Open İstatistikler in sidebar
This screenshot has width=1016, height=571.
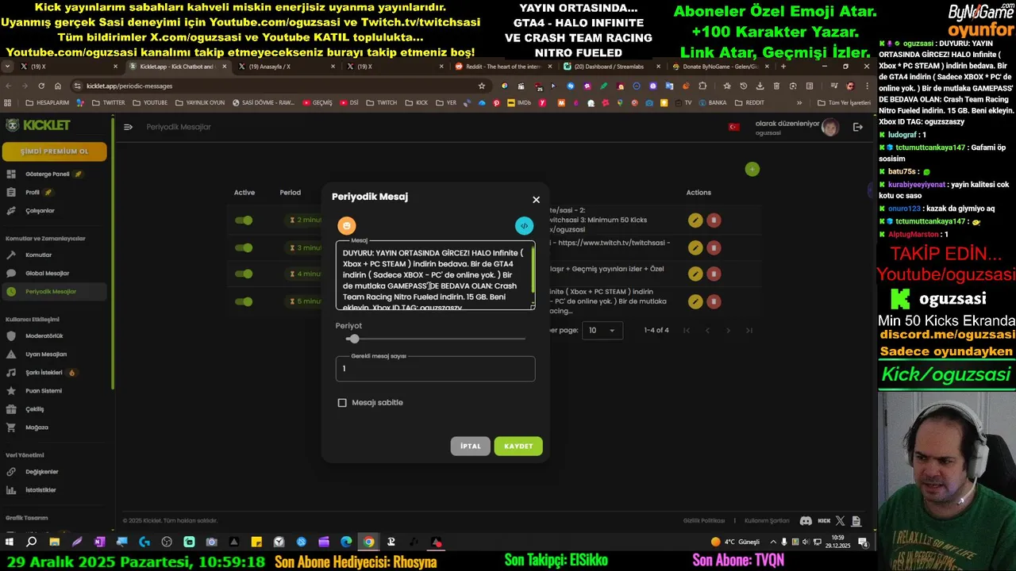[x=54, y=490]
